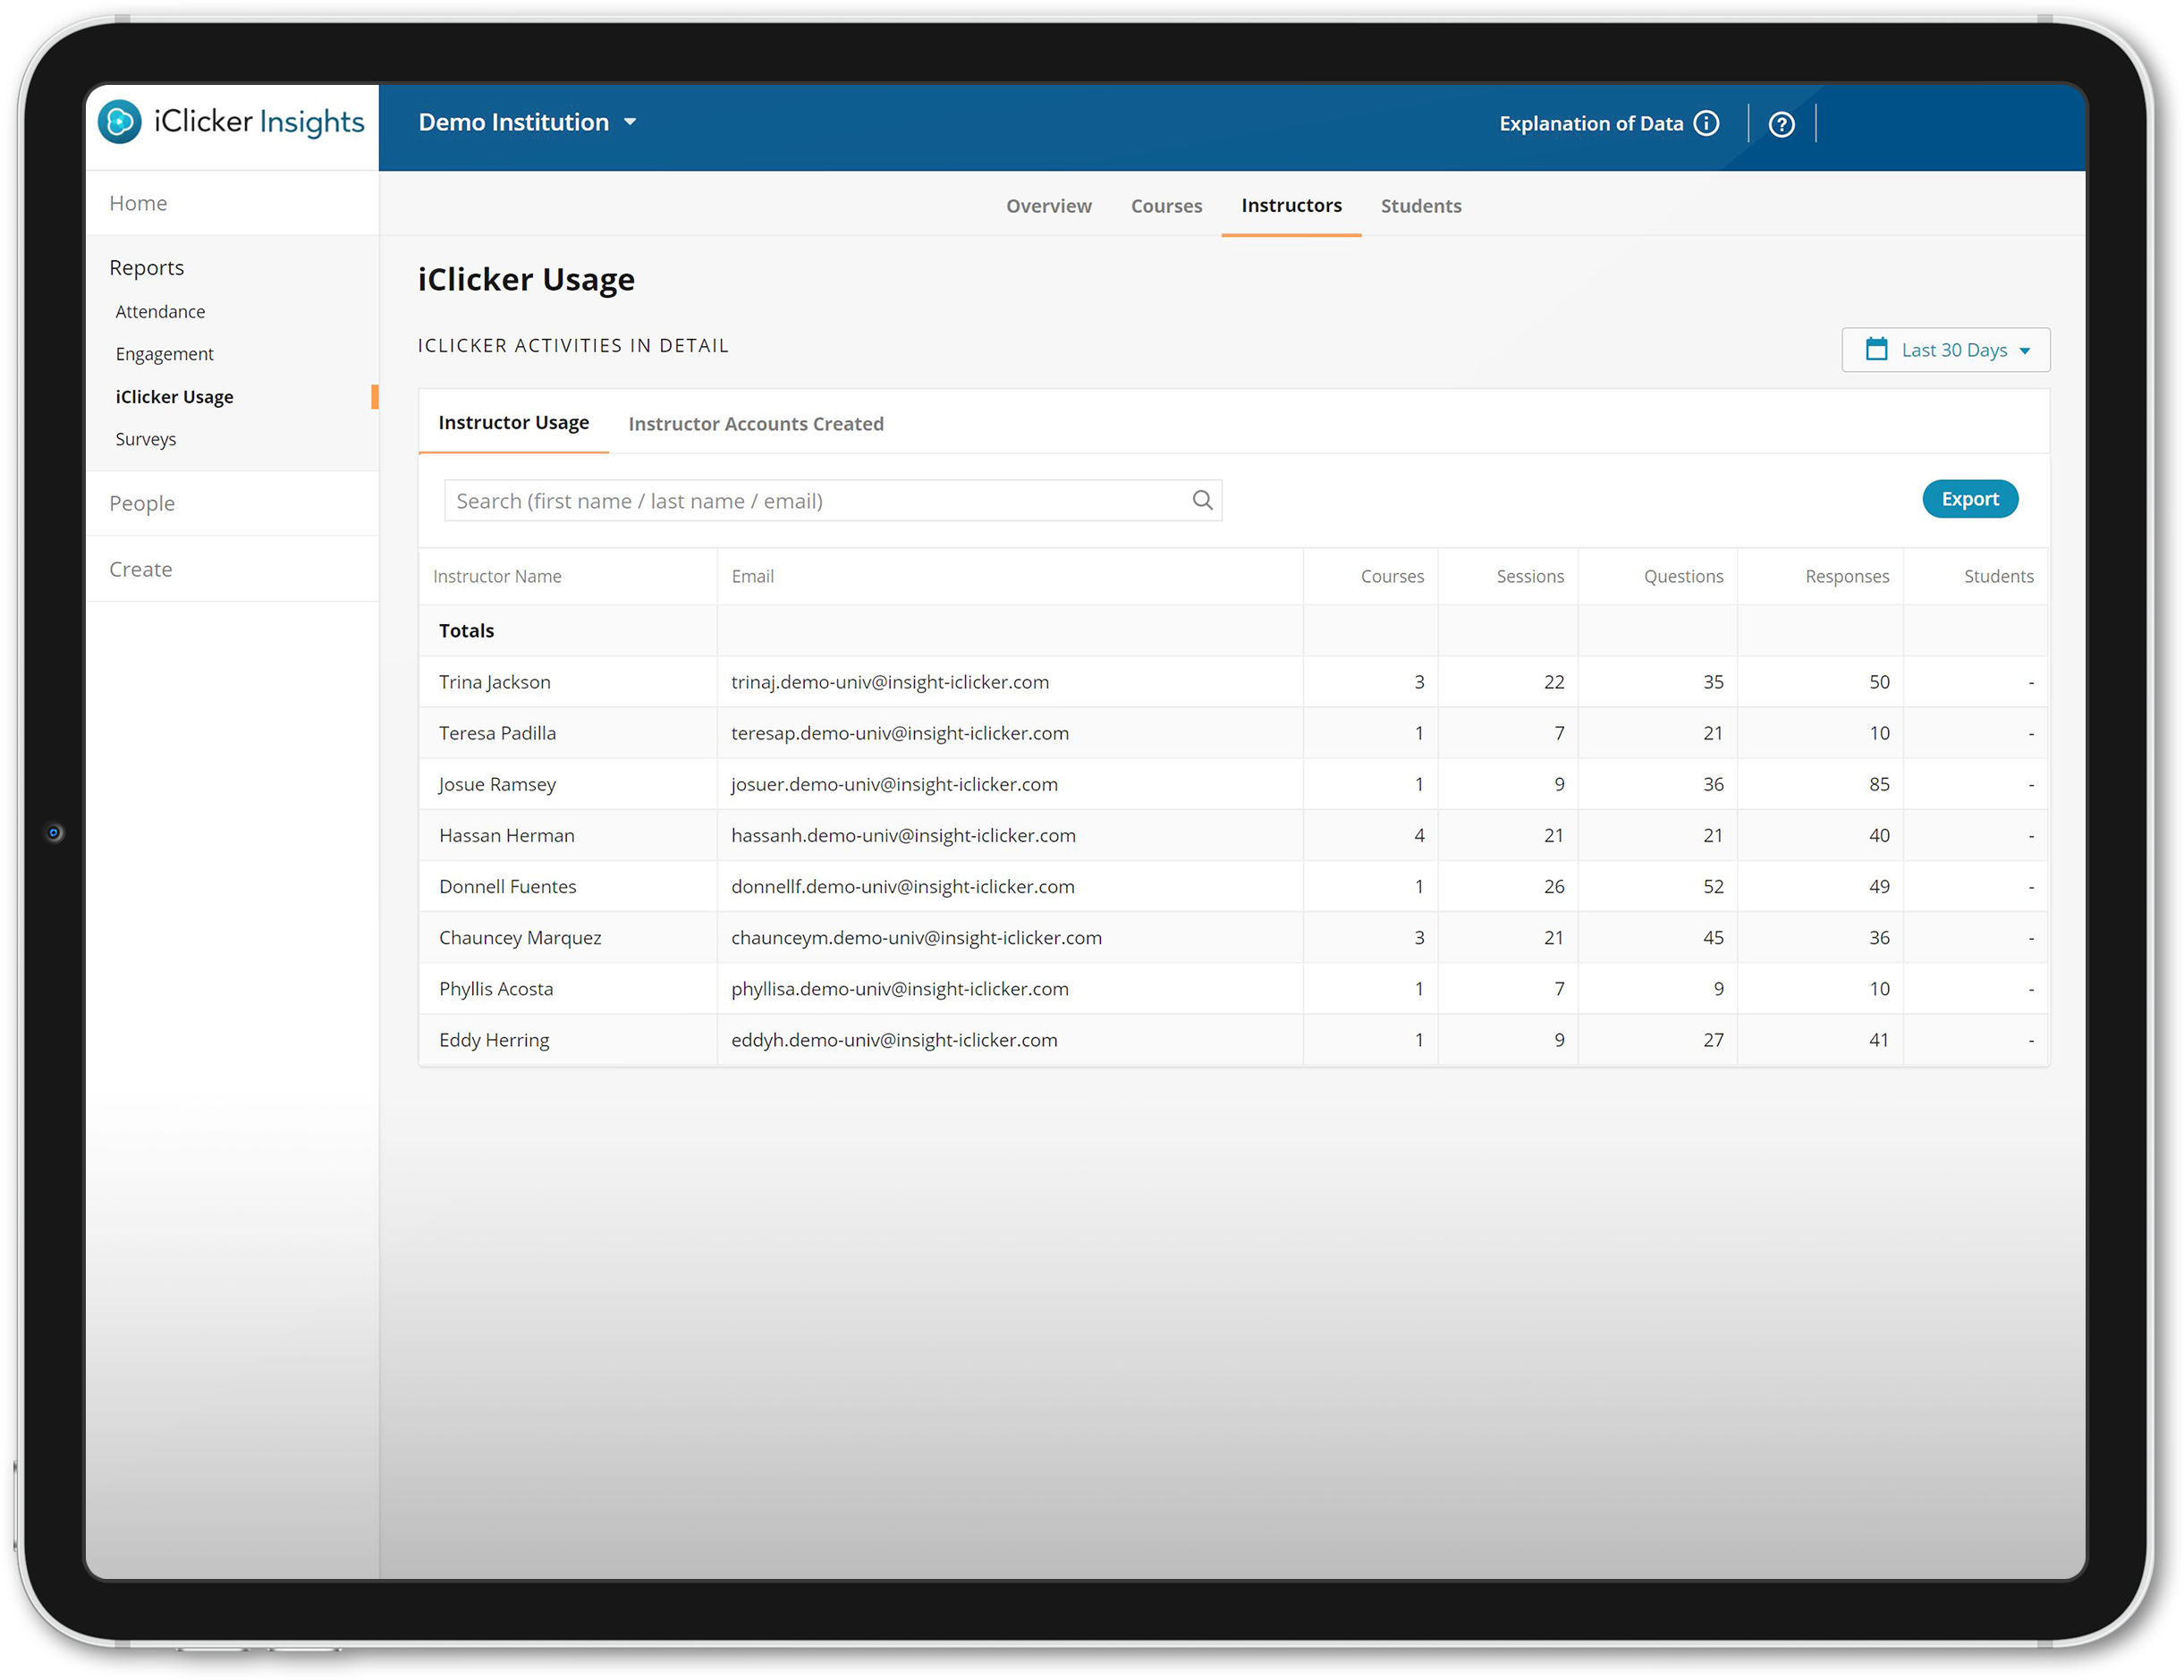
Task: Click the iClicker Usage page heading
Action: click(x=526, y=279)
